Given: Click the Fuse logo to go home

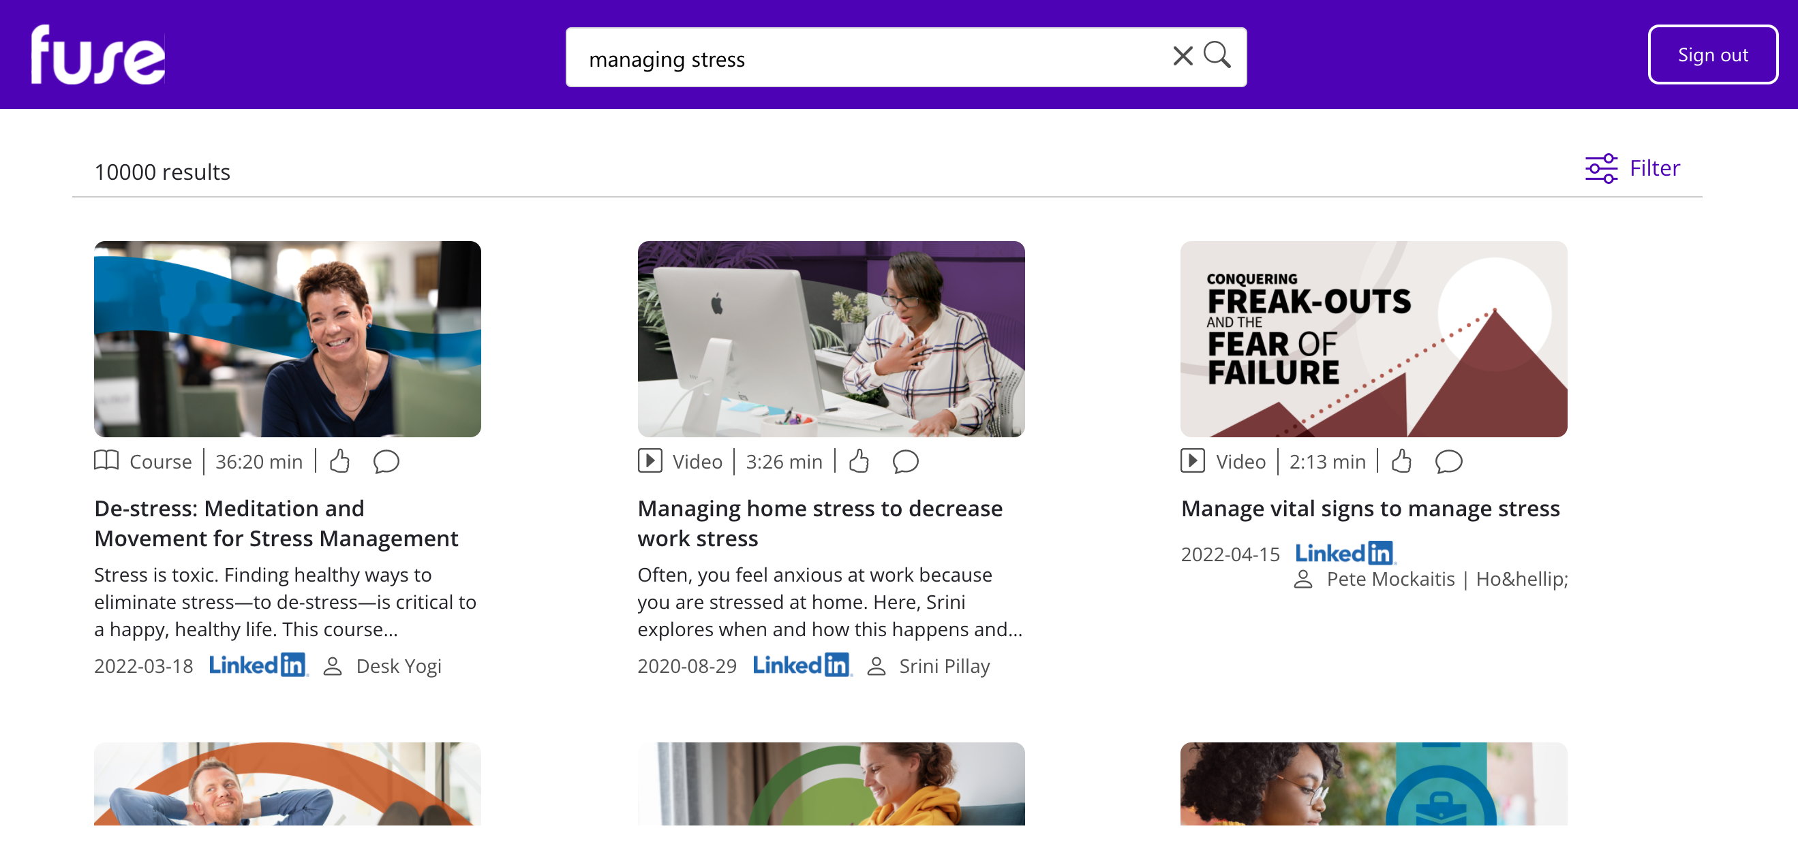Looking at the screenshot, I should pyautogui.click(x=97, y=55).
